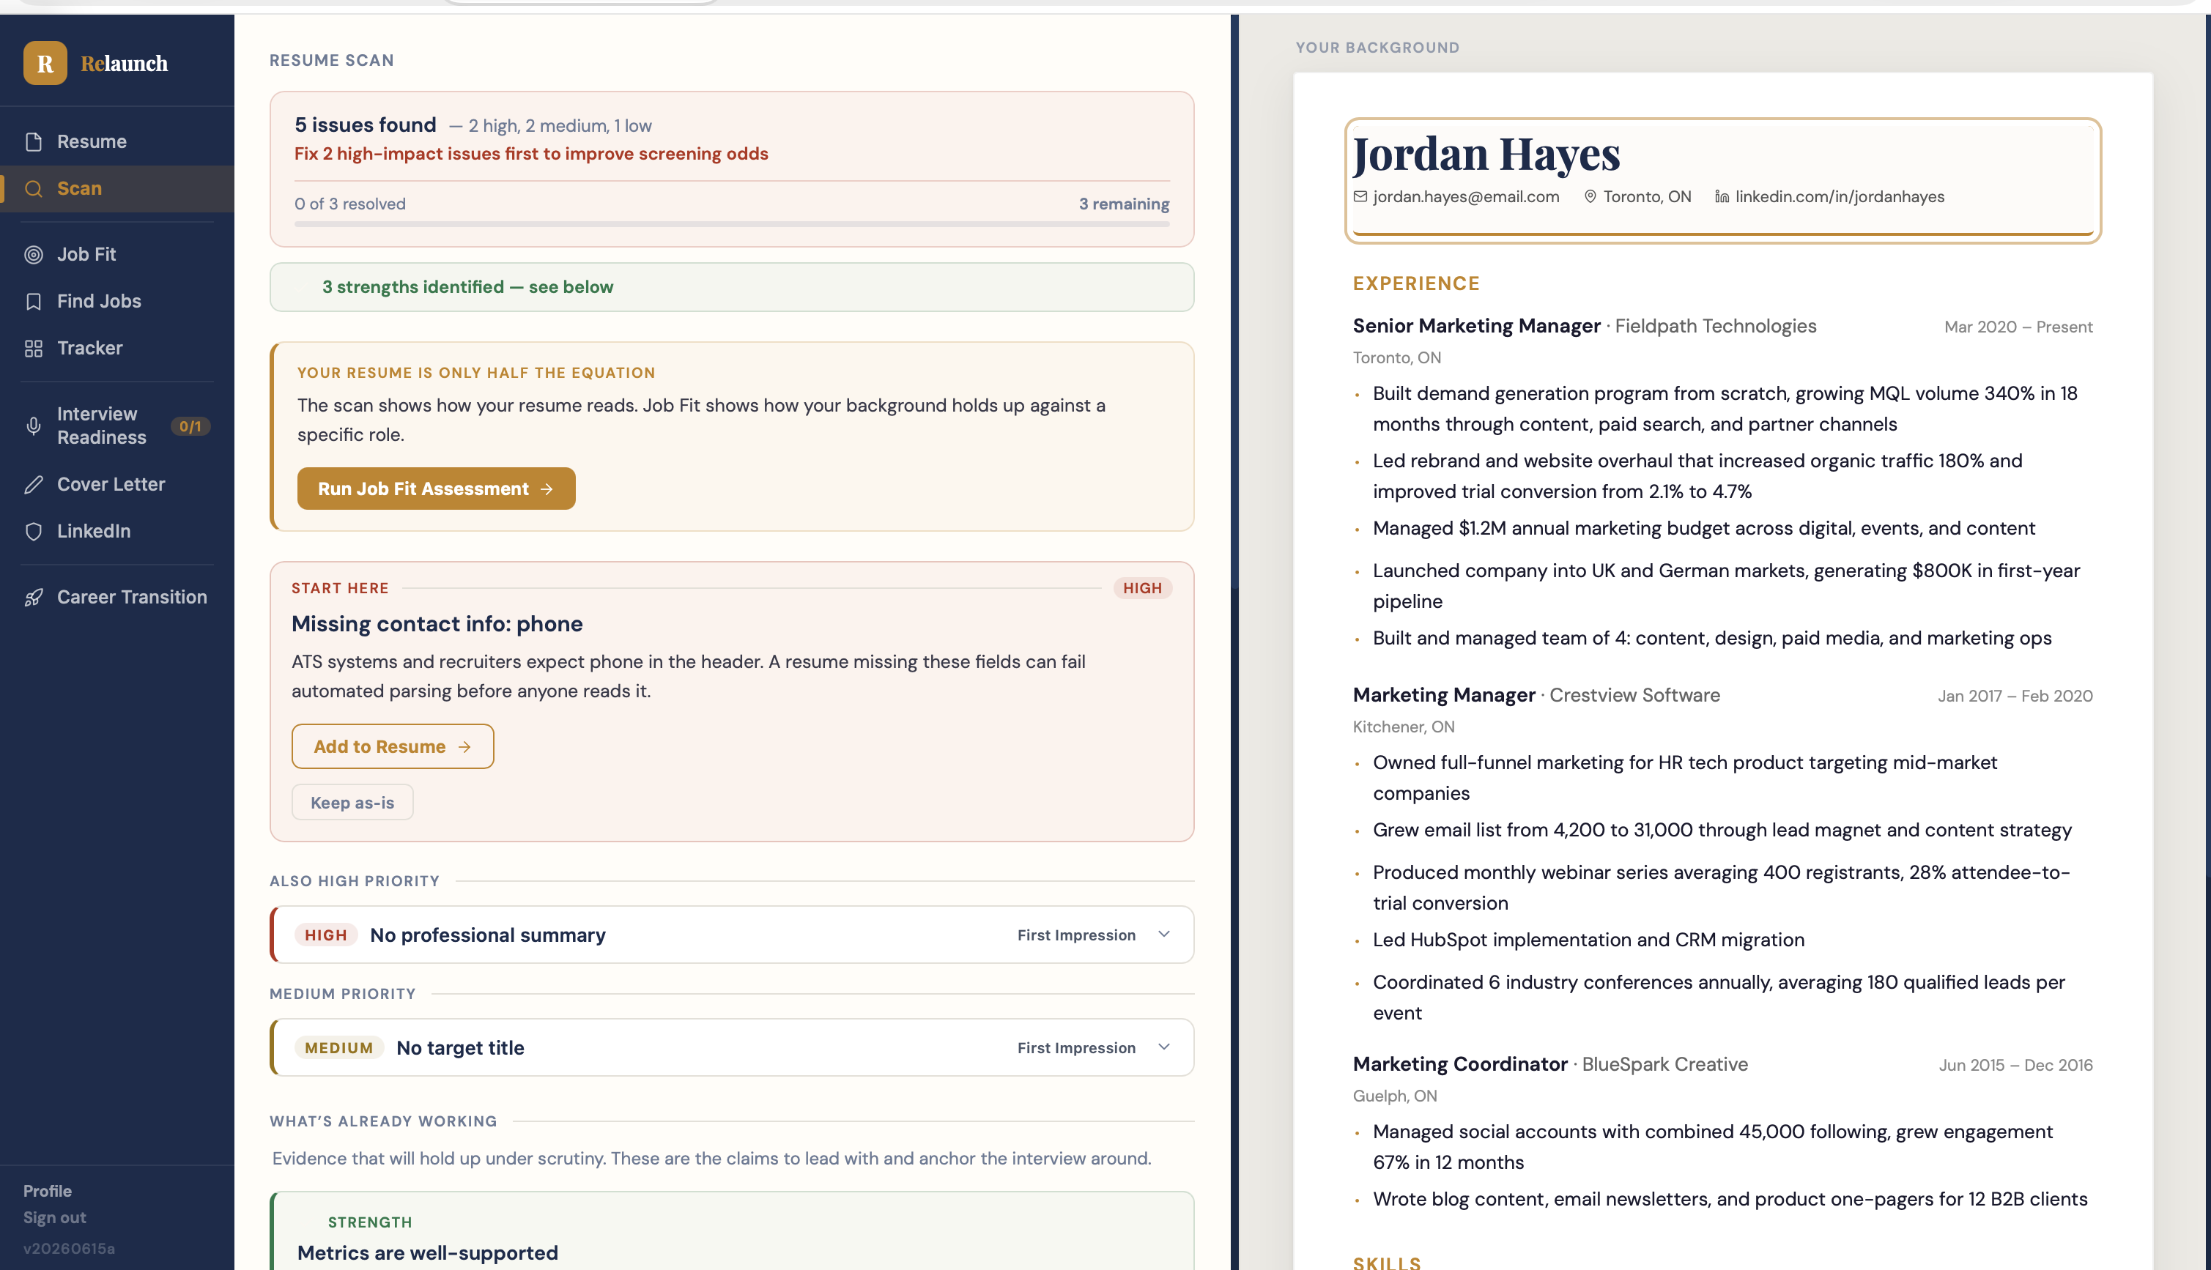Click the Job Fit target icon
This screenshot has width=2211, height=1270.
(33, 255)
